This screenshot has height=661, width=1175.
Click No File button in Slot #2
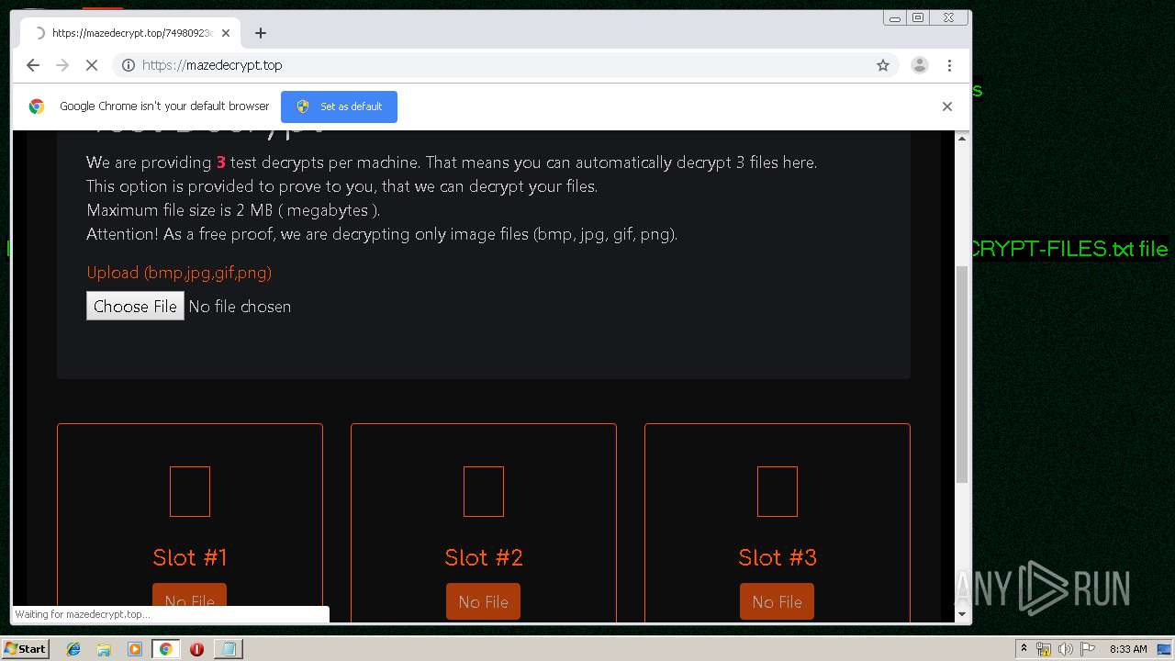(483, 601)
